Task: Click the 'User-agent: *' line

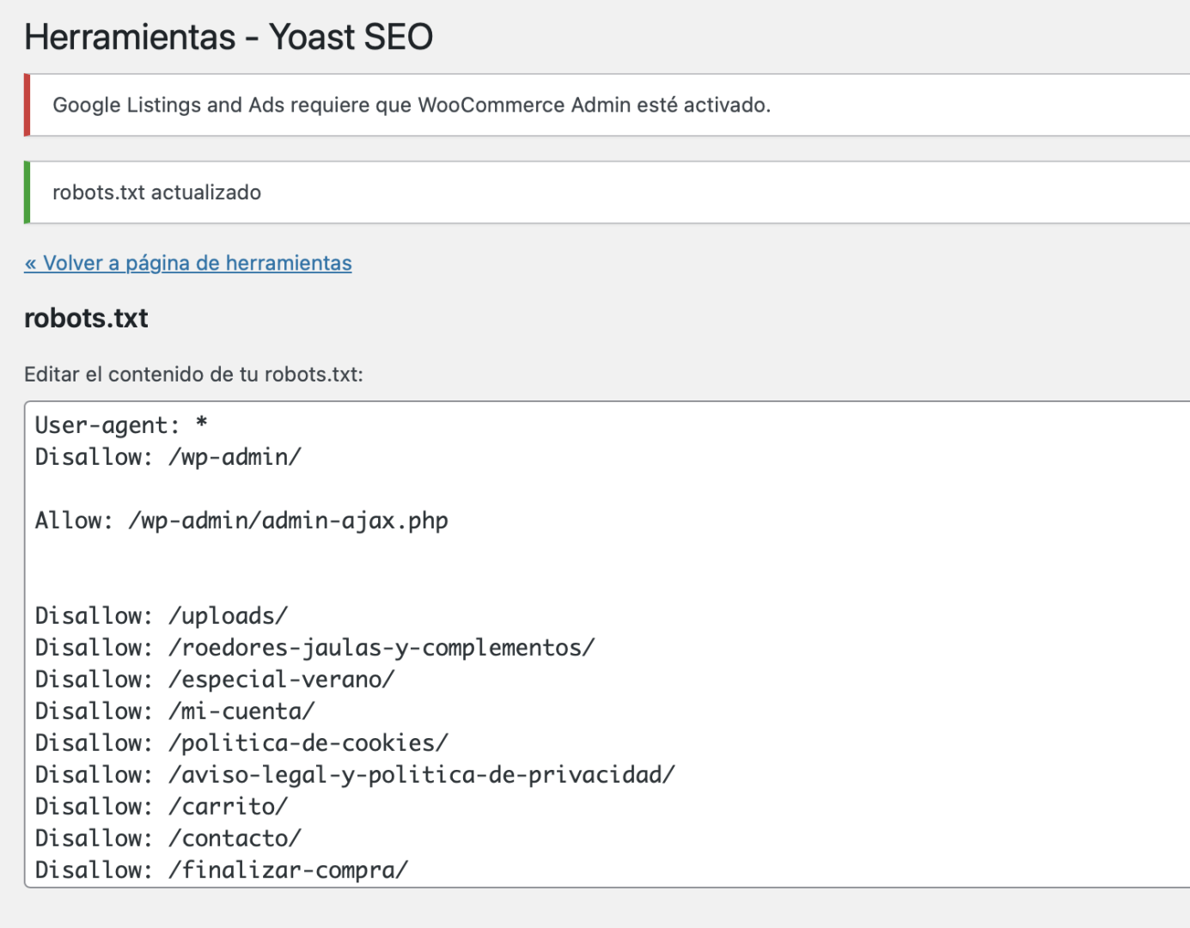Action: [x=121, y=424]
